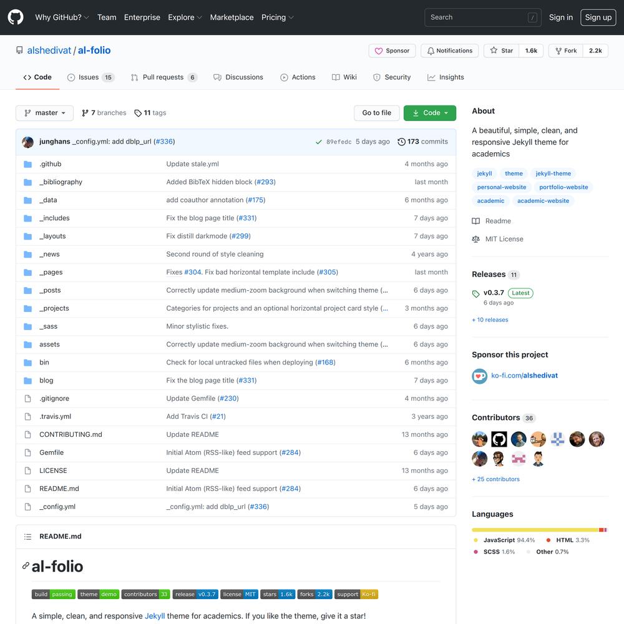The height and width of the screenshot is (624, 624).
Task: Open the _bibliography folder
Action: [x=61, y=182]
